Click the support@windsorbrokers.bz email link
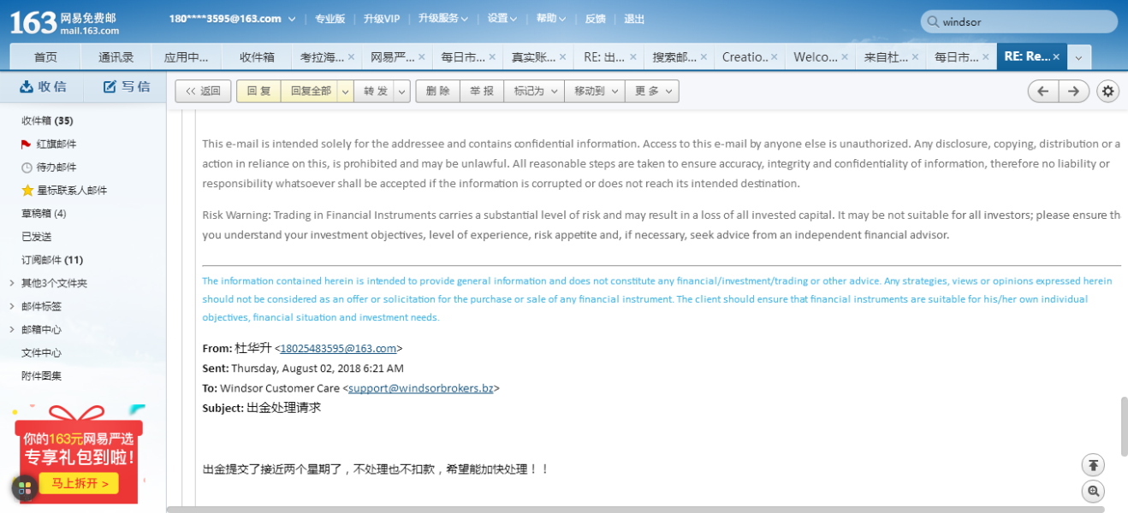 click(x=420, y=388)
